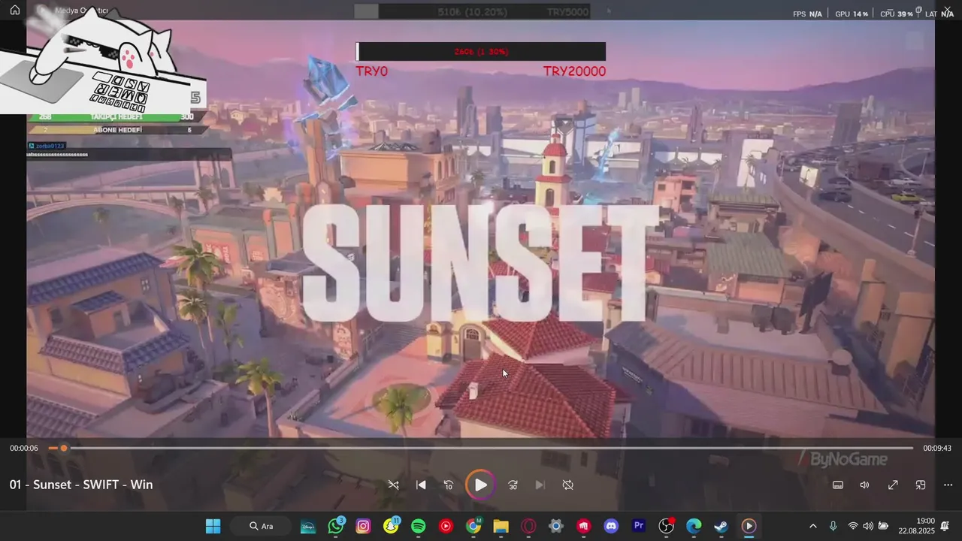Image resolution: width=962 pixels, height=541 pixels.
Task: Open Adobe Premiere Pro from the taskbar
Action: (x=639, y=526)
